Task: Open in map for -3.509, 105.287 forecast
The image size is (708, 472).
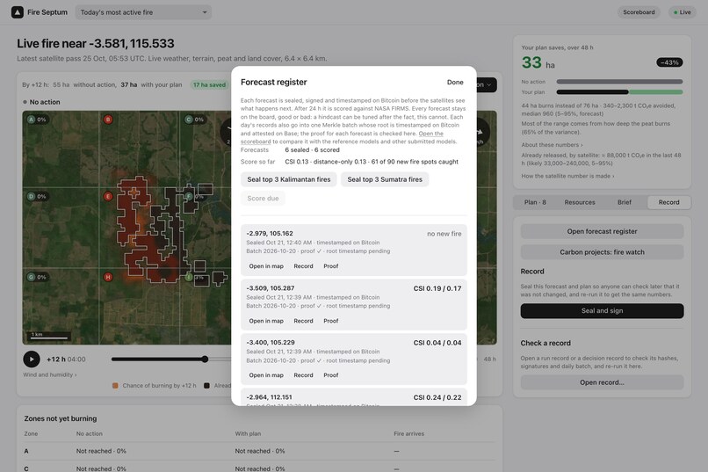Action: (266, 321)
